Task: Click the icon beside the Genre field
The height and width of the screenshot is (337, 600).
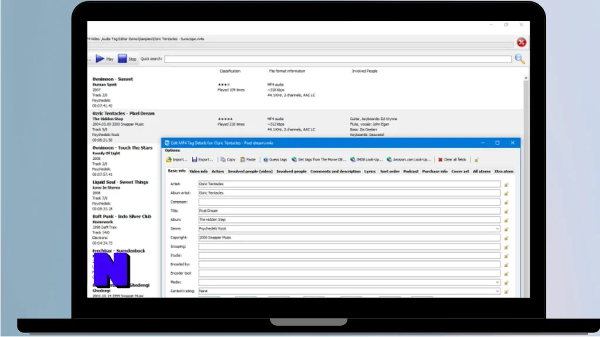Action: point(506,229)
